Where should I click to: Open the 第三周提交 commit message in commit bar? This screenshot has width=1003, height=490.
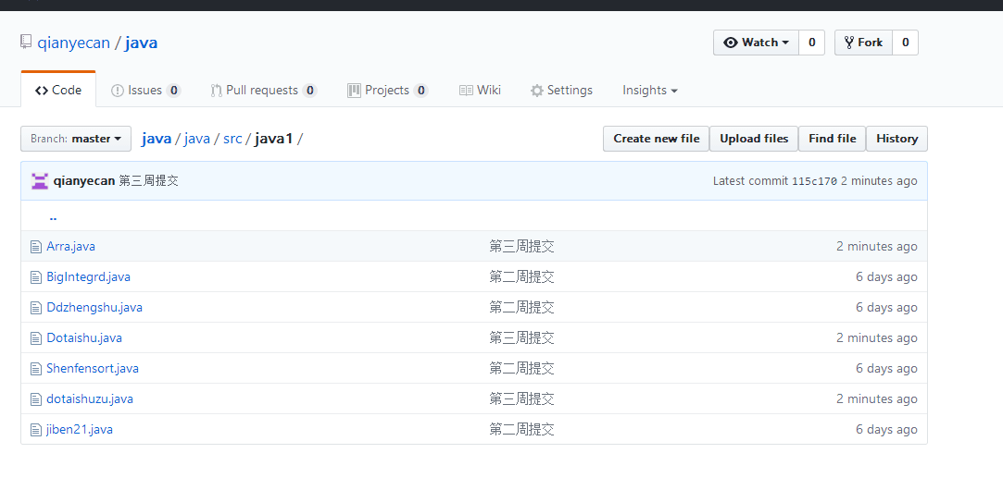pos(148,181)
